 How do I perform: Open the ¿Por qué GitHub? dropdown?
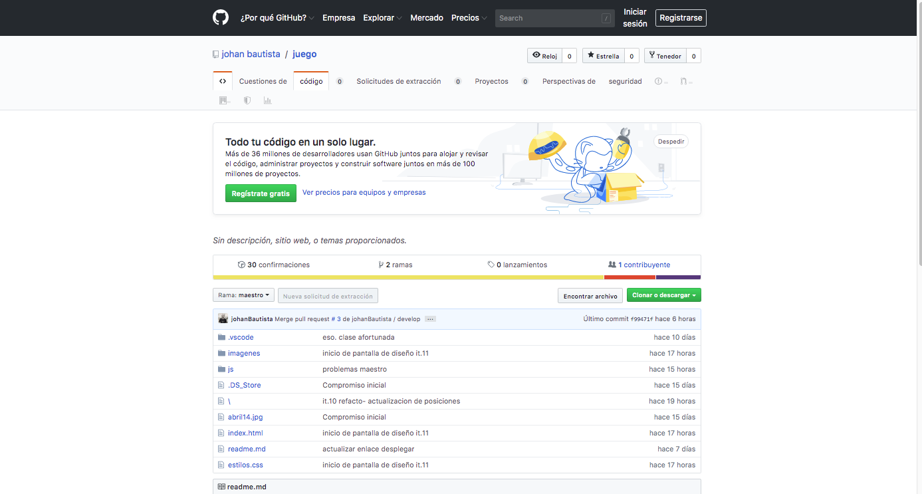[277, 18]
